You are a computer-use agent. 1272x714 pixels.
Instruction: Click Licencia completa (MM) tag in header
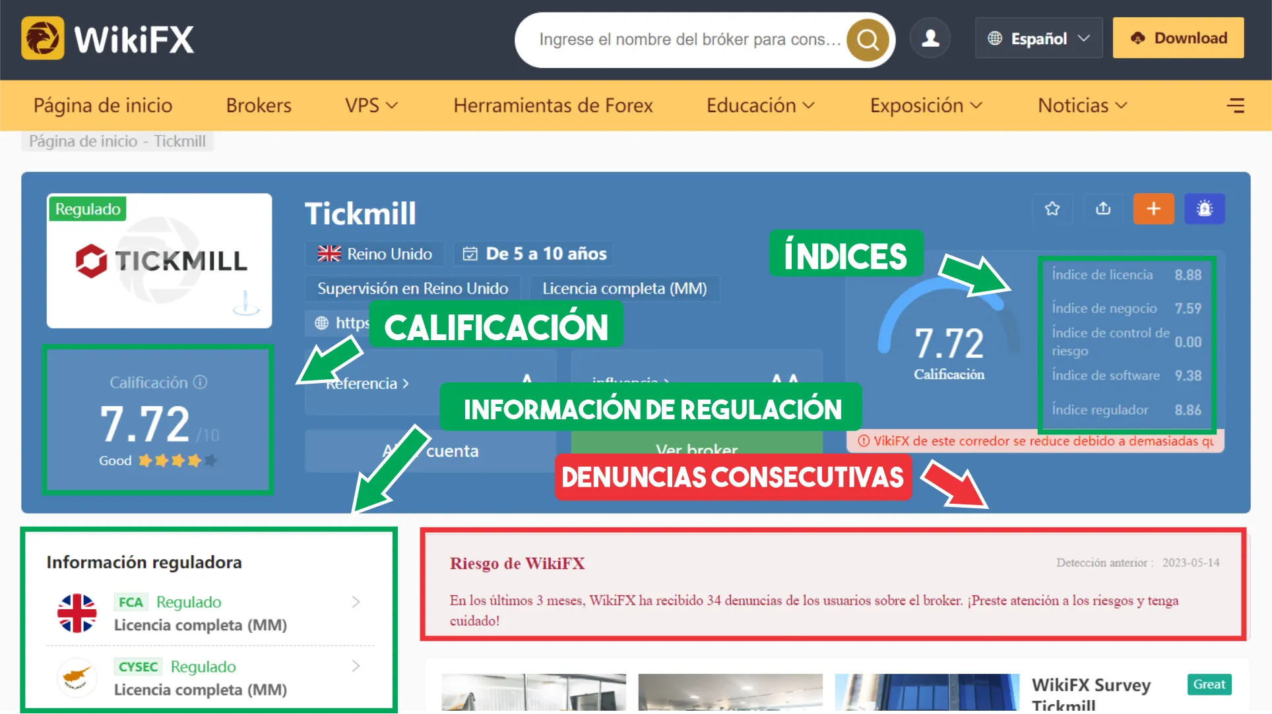tap(624, 289)
